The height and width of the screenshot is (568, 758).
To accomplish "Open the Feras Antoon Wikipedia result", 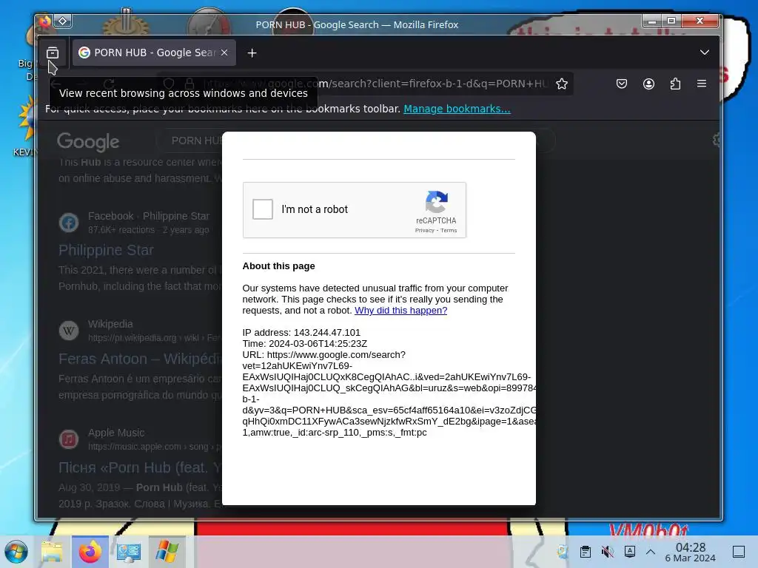I will 140,359.
